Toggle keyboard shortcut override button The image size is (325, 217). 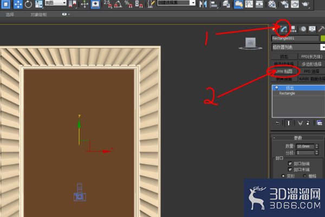[95, 4]
